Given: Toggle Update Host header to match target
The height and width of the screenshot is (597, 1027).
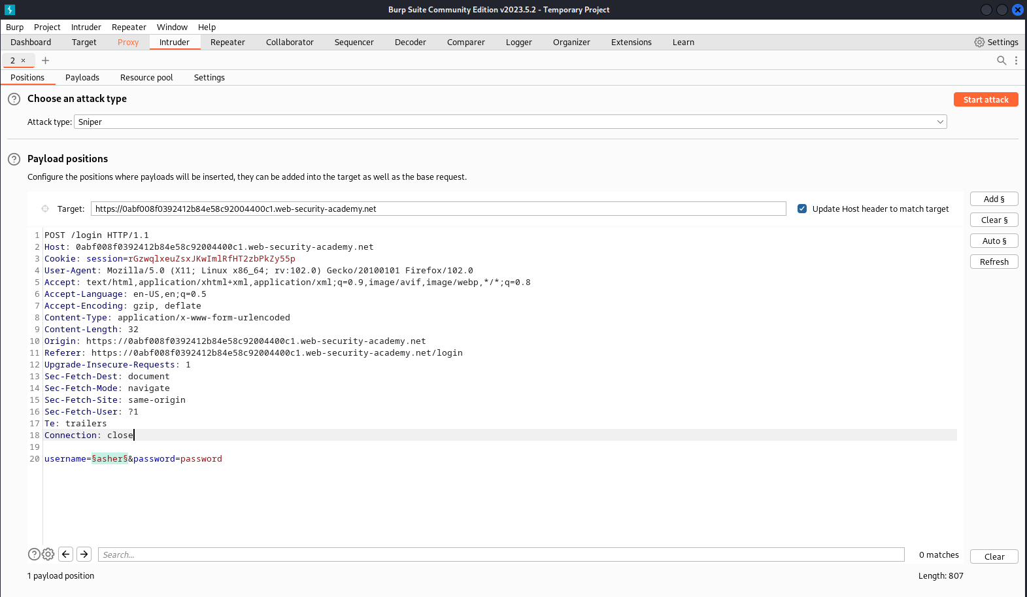Looking at the screenshot, I should point(802,209).
